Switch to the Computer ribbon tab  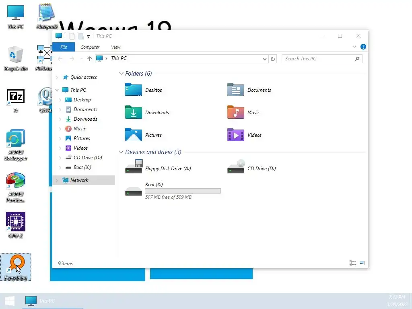pyautogui.click(x=90, y=47)
